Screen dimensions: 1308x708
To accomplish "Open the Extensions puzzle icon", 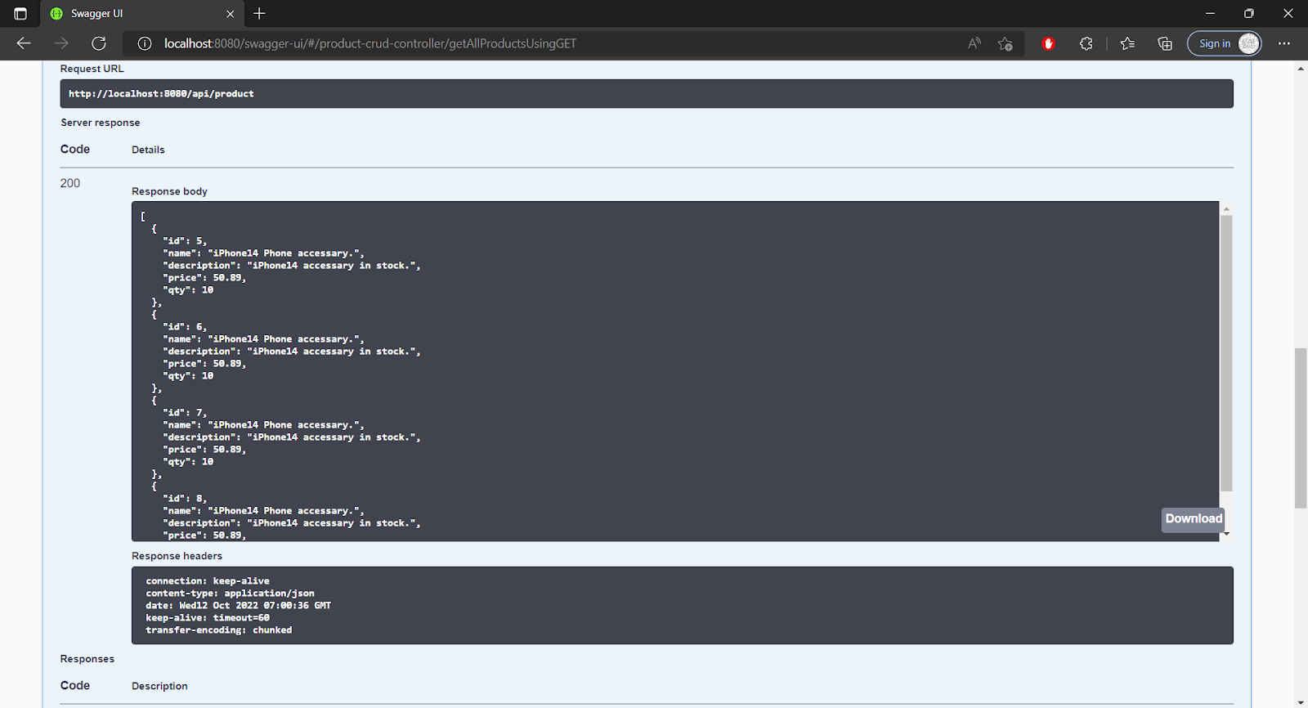I will click(1086, 43).
